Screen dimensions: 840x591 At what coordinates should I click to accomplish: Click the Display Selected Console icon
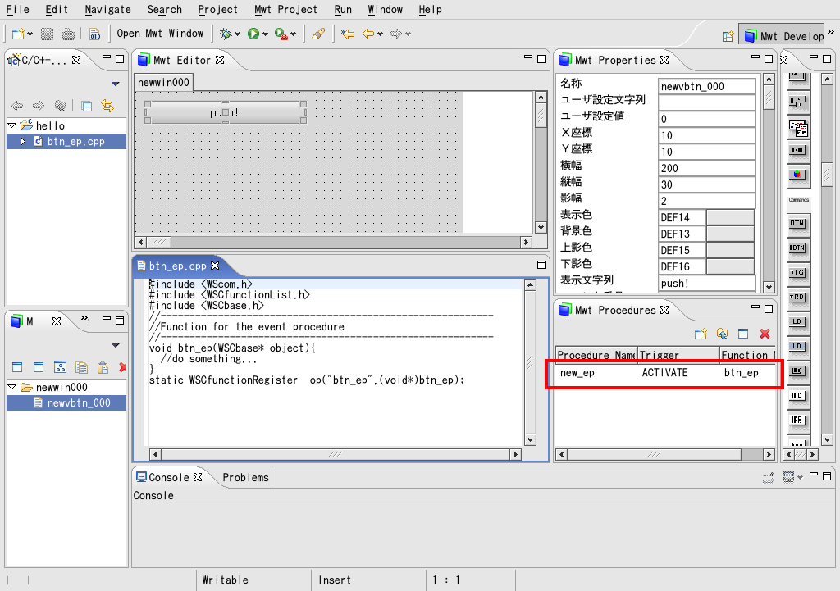[788, 477]
